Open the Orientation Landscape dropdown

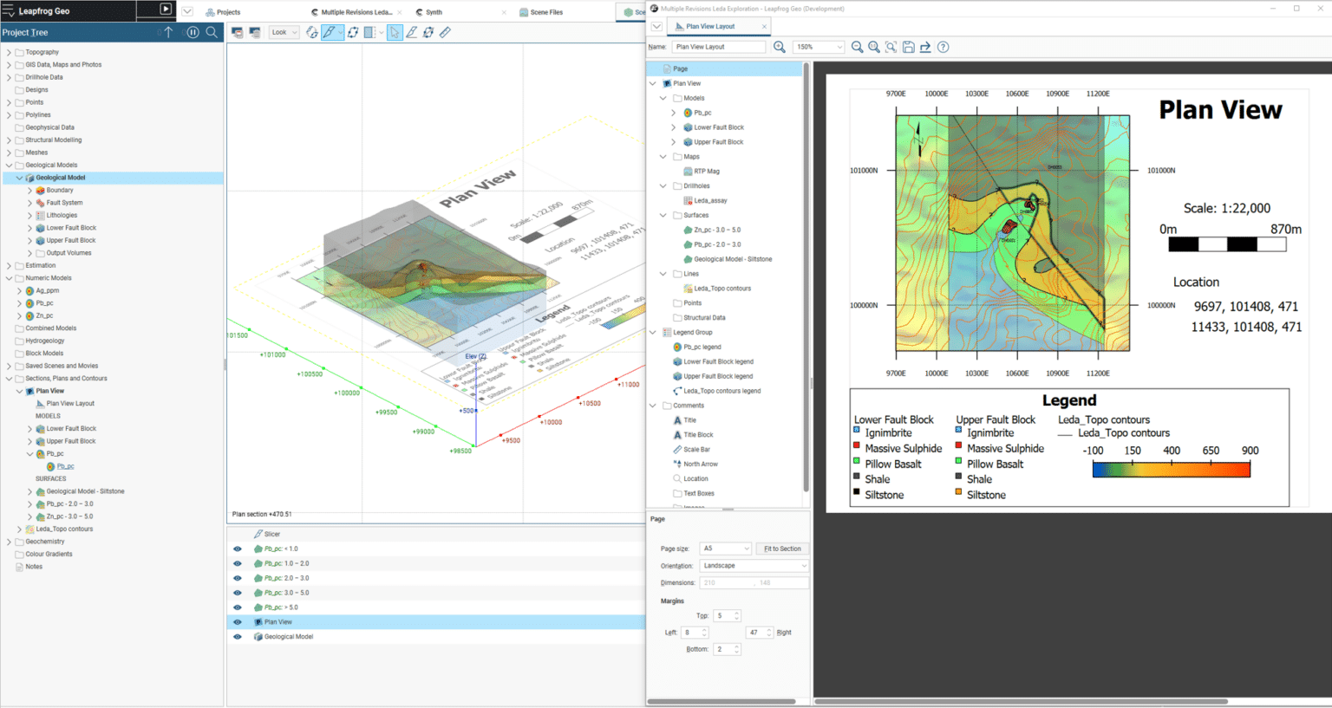(754, 566)
